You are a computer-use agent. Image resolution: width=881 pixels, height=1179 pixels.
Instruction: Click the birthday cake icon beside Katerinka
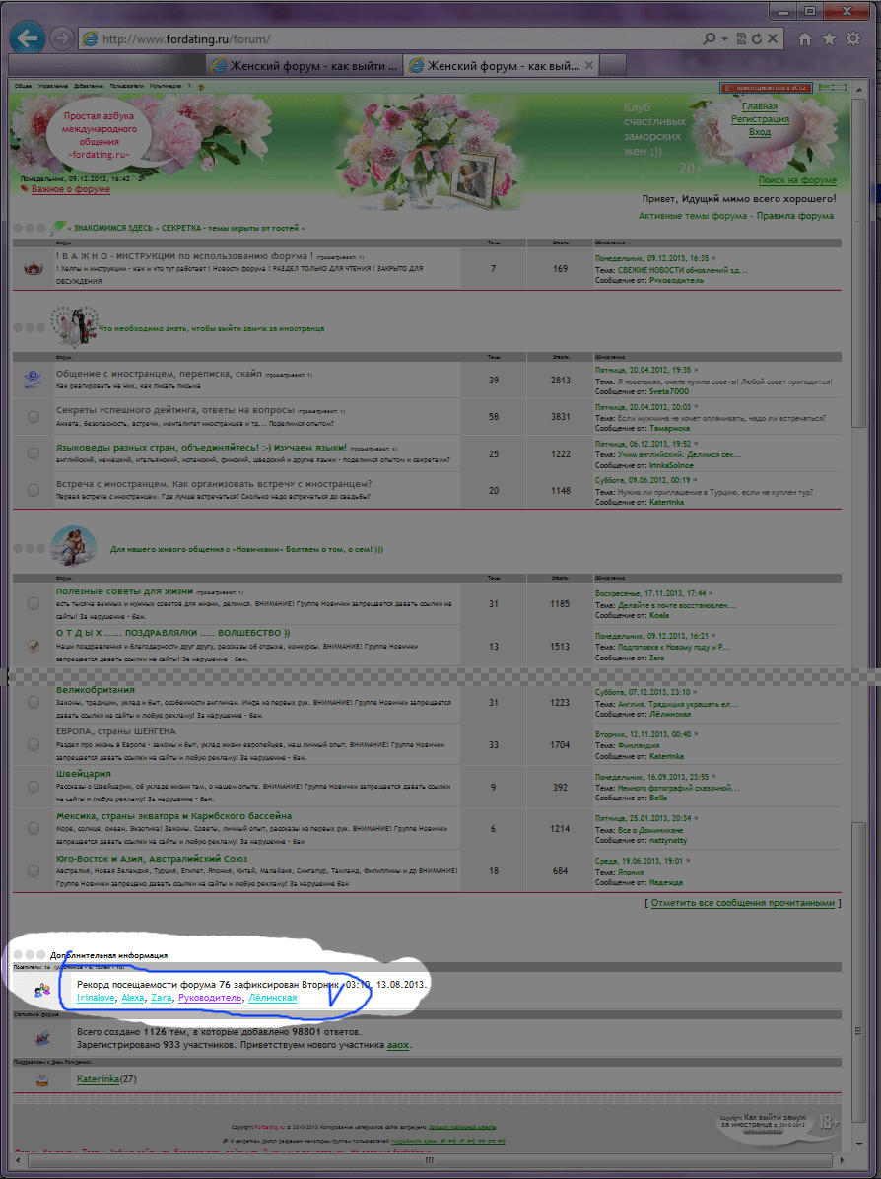(42, 1079)
